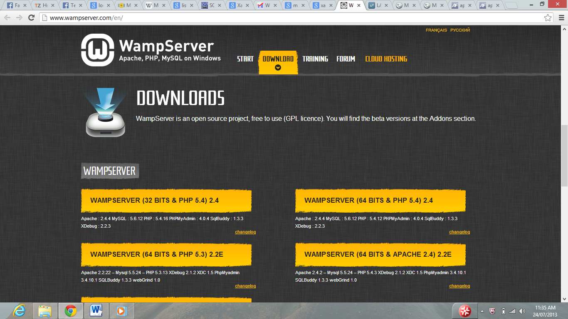
Task: Click the scrollbar up arrow
Action: [564, 30]
